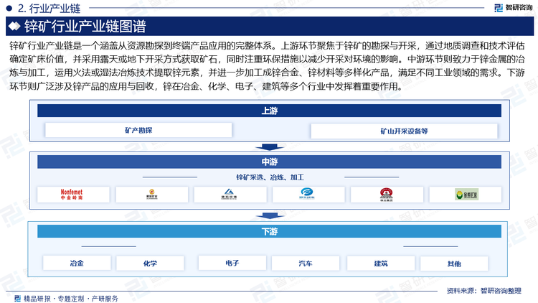538x303 pixels.
Task: Click the white diamond icon beside 锌矿行业产业链图谱
Action: tap(14, 26)
